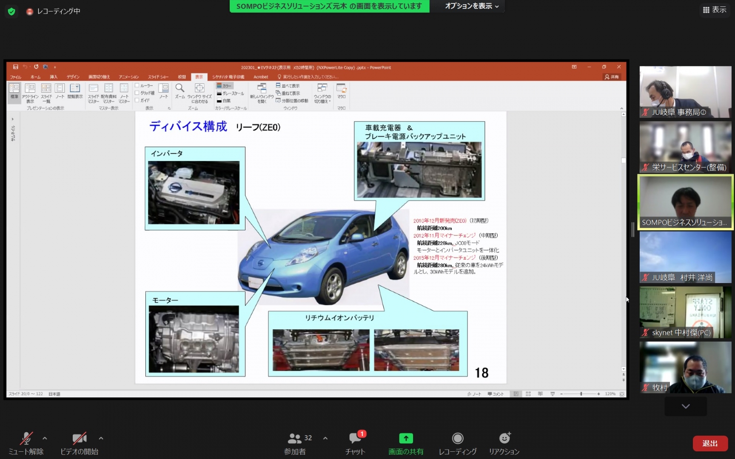Screen dimensions: 735x459
Task: Open New Window (新しいウィンドウを開く)
Action: pyautogui.click(x=262, y=93)
